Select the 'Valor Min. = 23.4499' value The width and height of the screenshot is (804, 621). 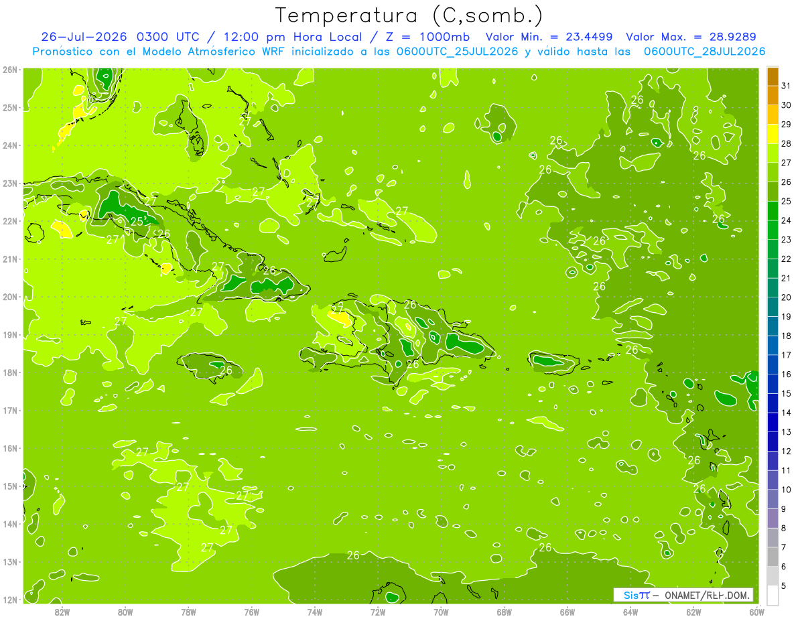pyautogui.click(x=550, y=37)
